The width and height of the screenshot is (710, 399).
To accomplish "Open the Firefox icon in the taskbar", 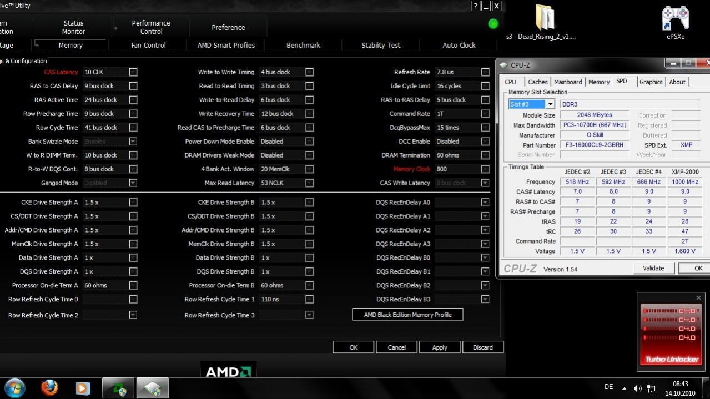I will click(x=49, y=387).
